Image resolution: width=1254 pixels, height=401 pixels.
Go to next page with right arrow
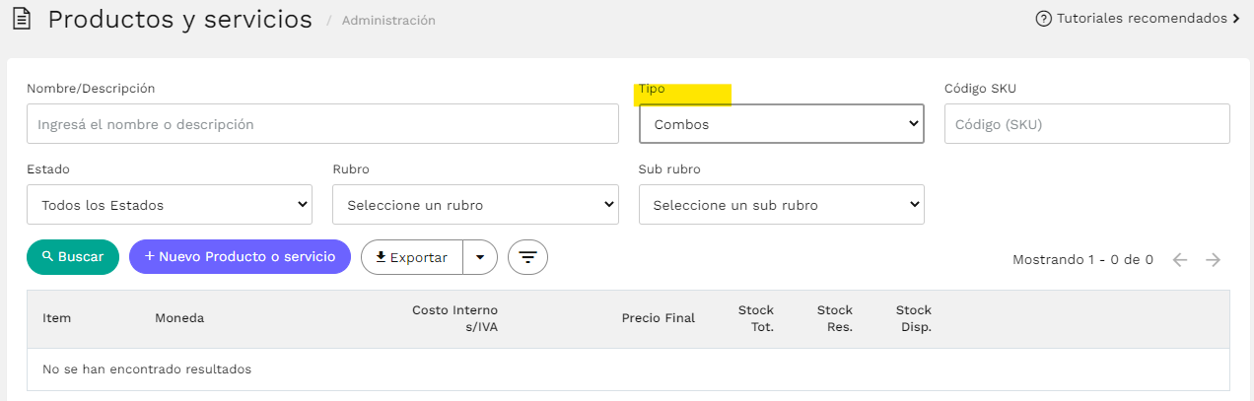[x=1214, y=260]
